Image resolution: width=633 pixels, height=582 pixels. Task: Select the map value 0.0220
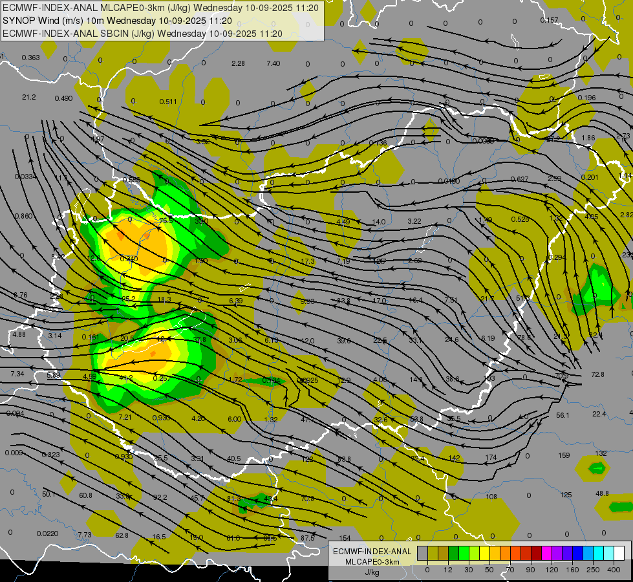click(x=48, y=533)
